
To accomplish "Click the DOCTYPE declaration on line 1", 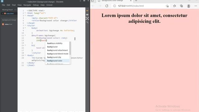I will pyautogui.click(x=36, y=11).
